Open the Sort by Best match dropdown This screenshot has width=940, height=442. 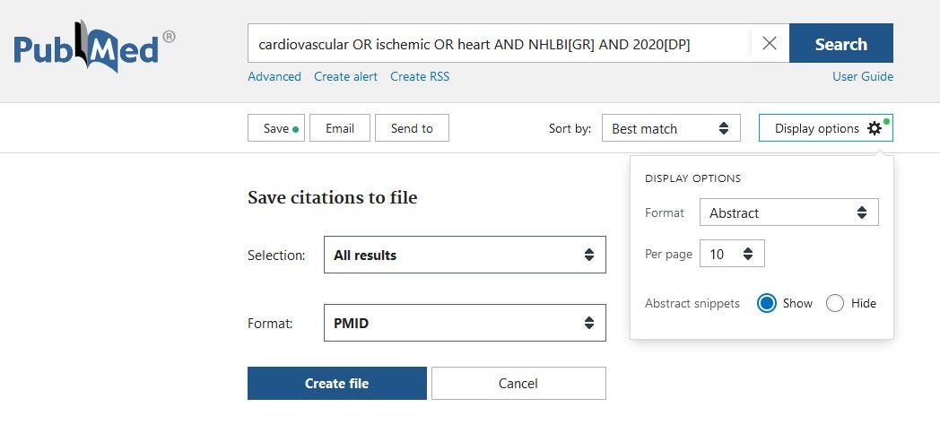pyautogui.click(x=670, y=128)
